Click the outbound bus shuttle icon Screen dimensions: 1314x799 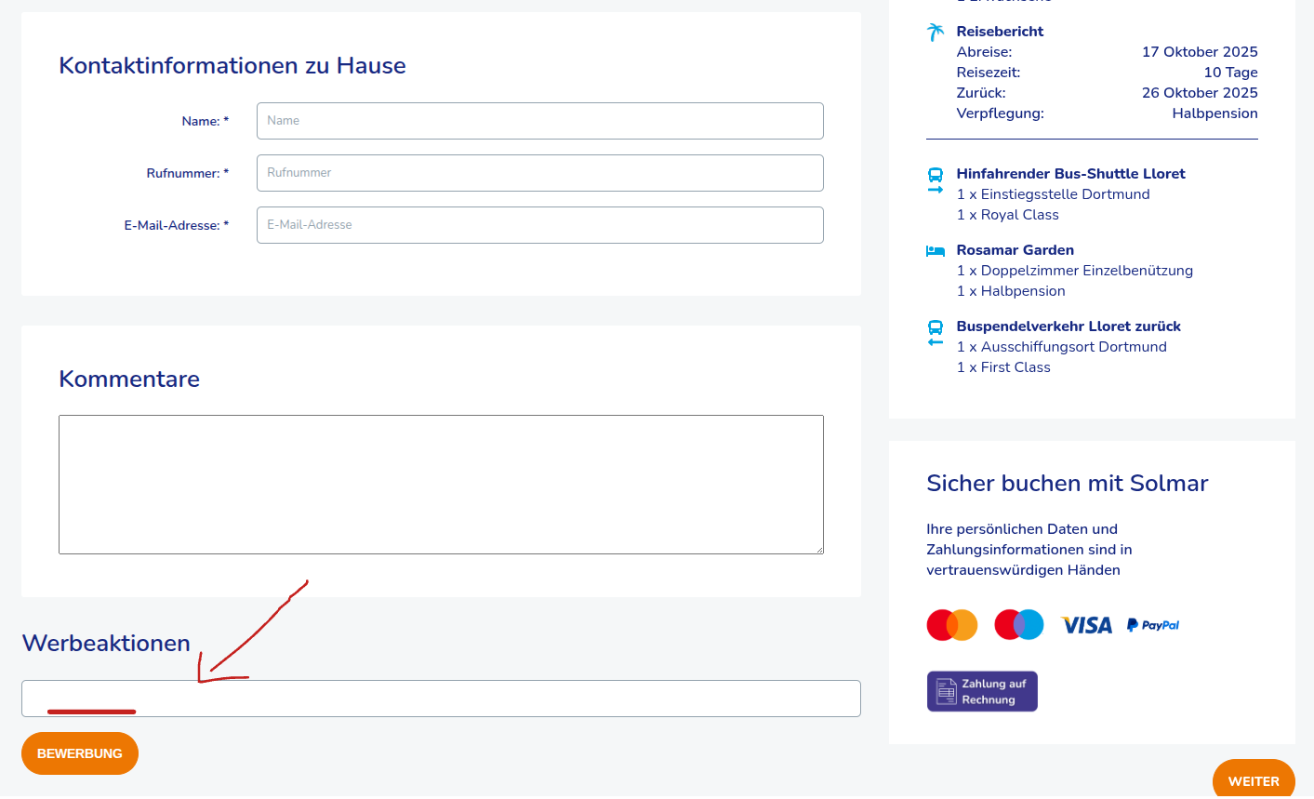click(x=936, y=180)
